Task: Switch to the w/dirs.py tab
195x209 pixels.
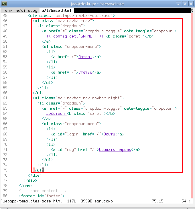Action: [27, 10]
